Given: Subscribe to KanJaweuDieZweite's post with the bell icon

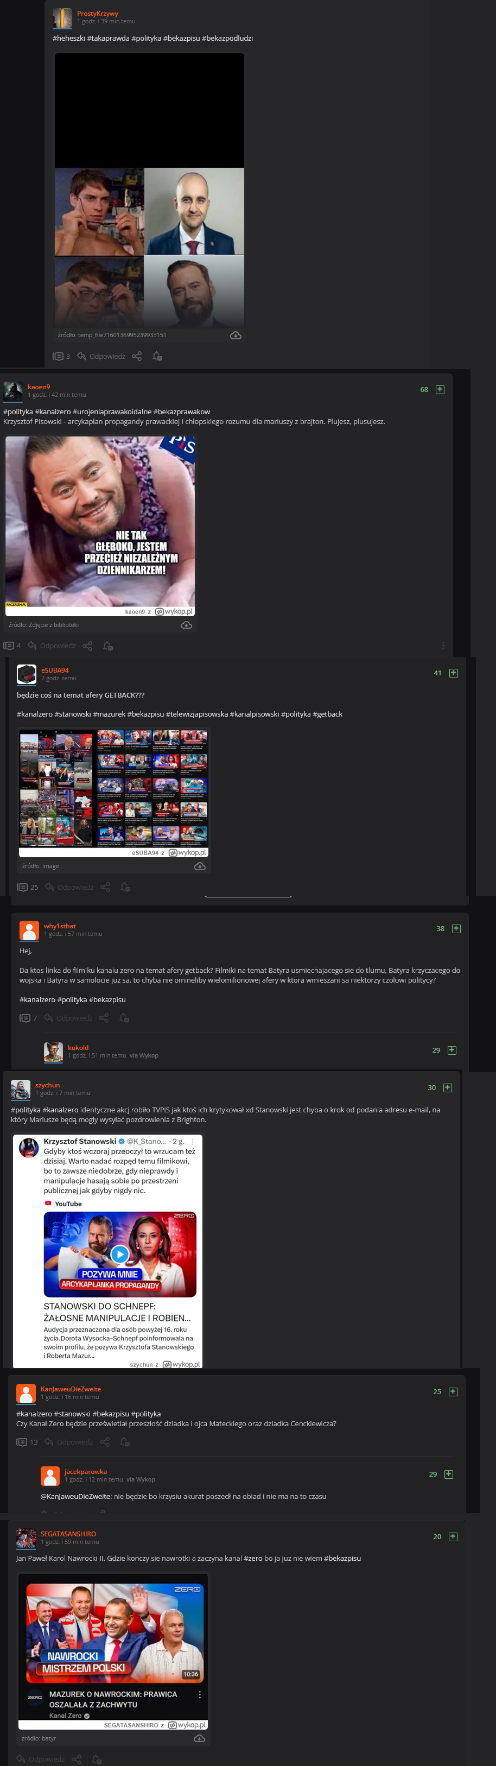Looking at the screenshot, I should 125,1442.
